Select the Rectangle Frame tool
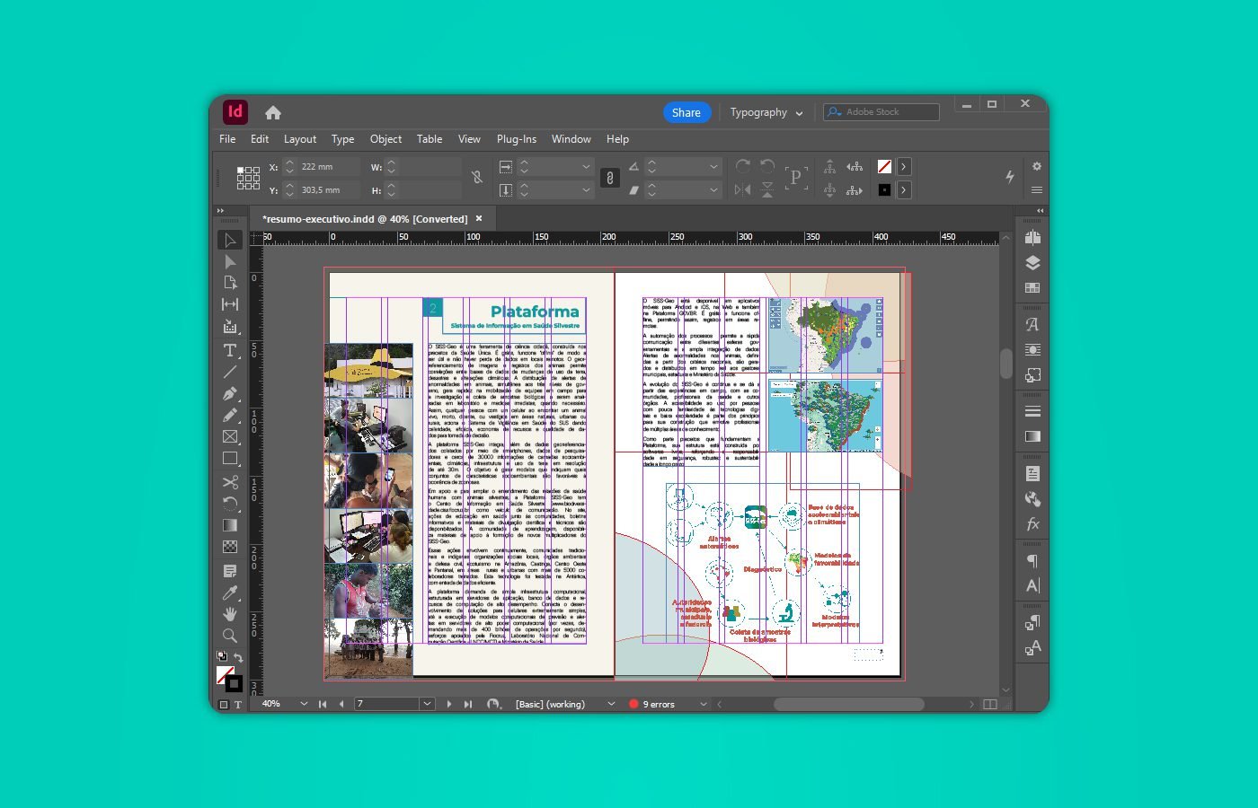1258x808 pixels. (230, 437)
